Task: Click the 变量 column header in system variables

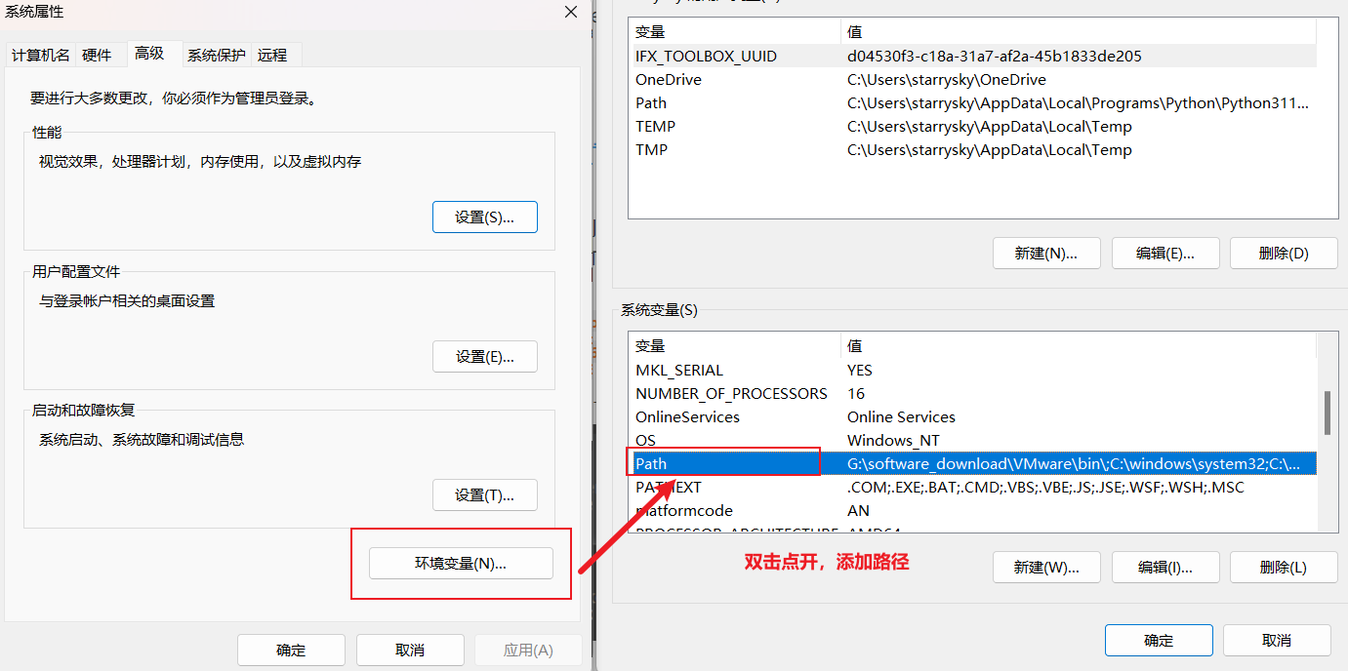Action: coord(734,346)
